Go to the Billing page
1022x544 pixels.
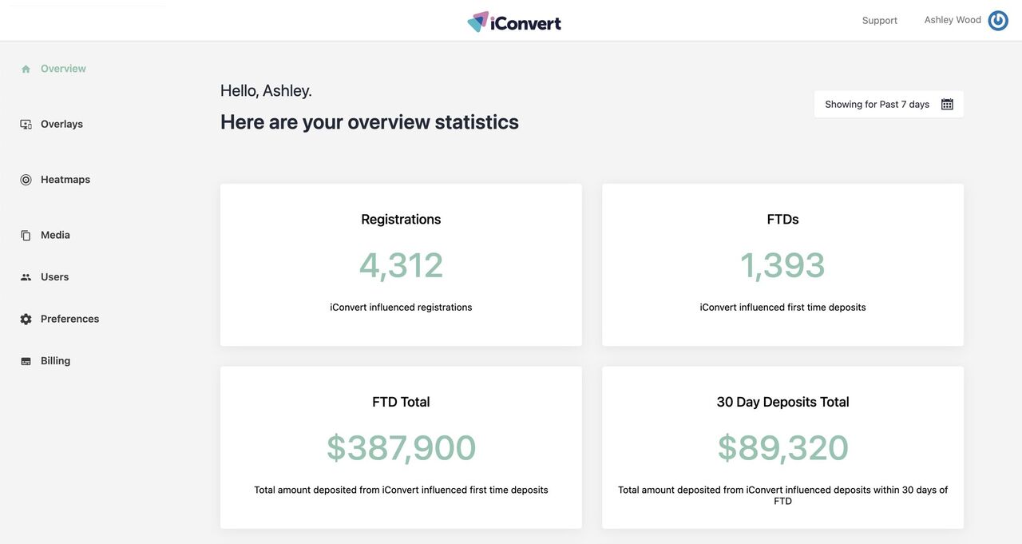pos(55,361)
